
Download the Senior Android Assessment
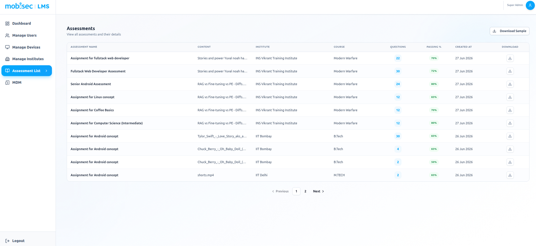[x=510, y=84]
